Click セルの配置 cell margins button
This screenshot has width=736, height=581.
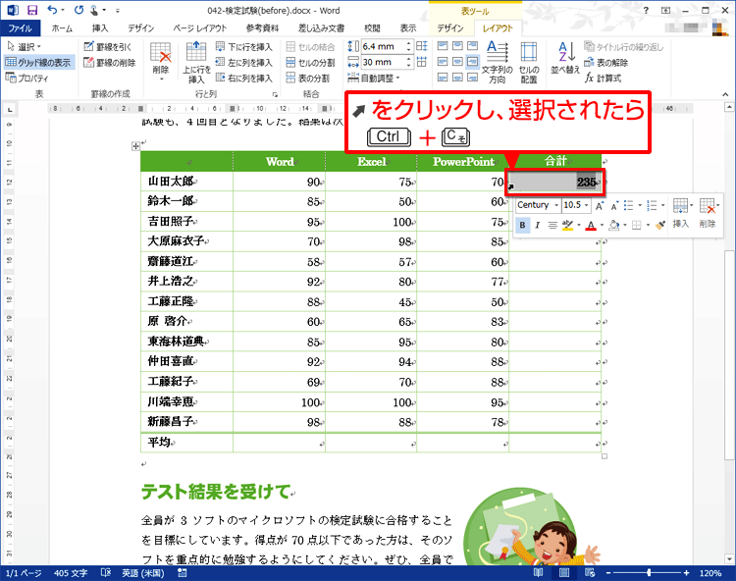pos(529,63)
